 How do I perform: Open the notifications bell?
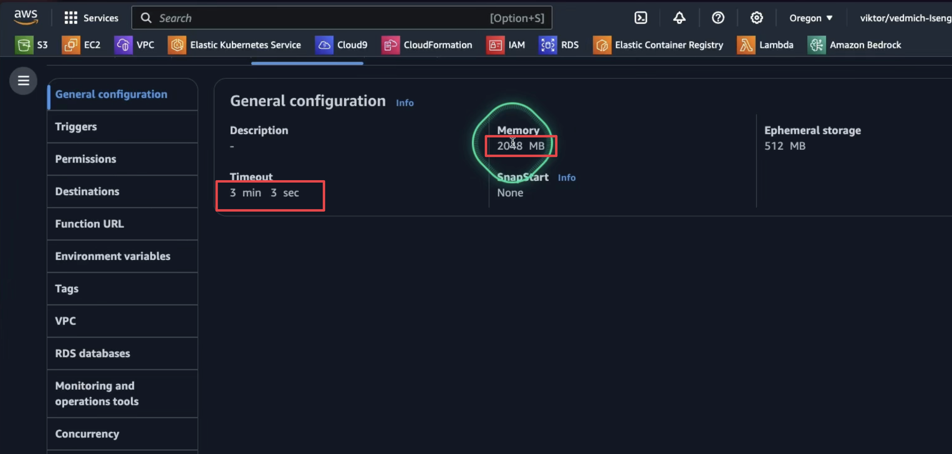679,18
